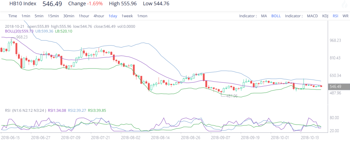This screenshot has height=142, width=350.
Task: Change timeframe to 4hour
Action: [x=99, y=16]
